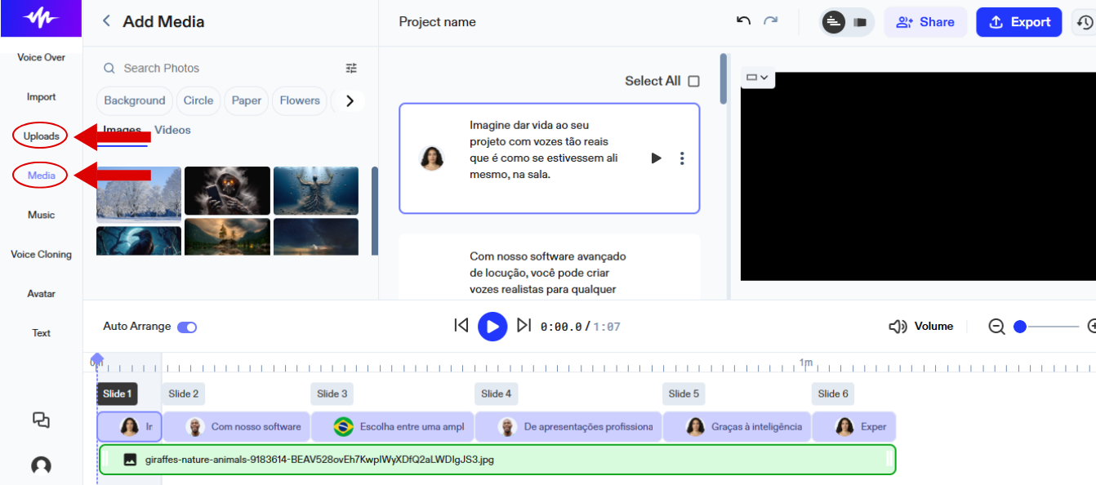The width and height of the screenshot is (1096, 485).
Task: Open the search filter settings icon
Action: 351,69
